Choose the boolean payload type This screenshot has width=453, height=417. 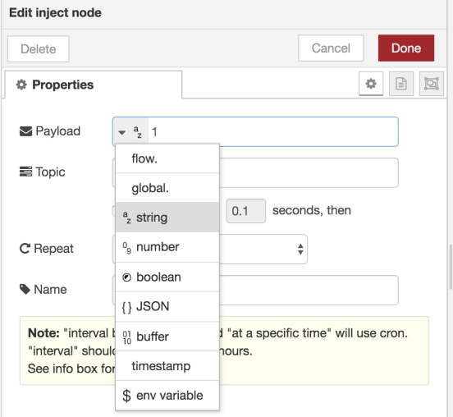[x=167, y=277]
